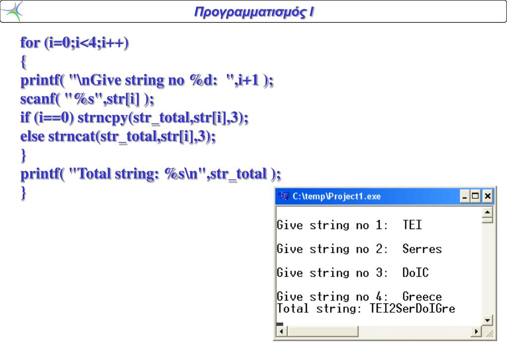
Task: Click console line 'Give string no 3: DoIC'
Action: (353, 272)
